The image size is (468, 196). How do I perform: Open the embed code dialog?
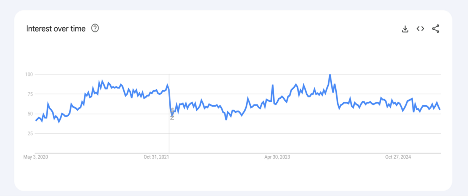pyautogui.click(x=420, y=29)
